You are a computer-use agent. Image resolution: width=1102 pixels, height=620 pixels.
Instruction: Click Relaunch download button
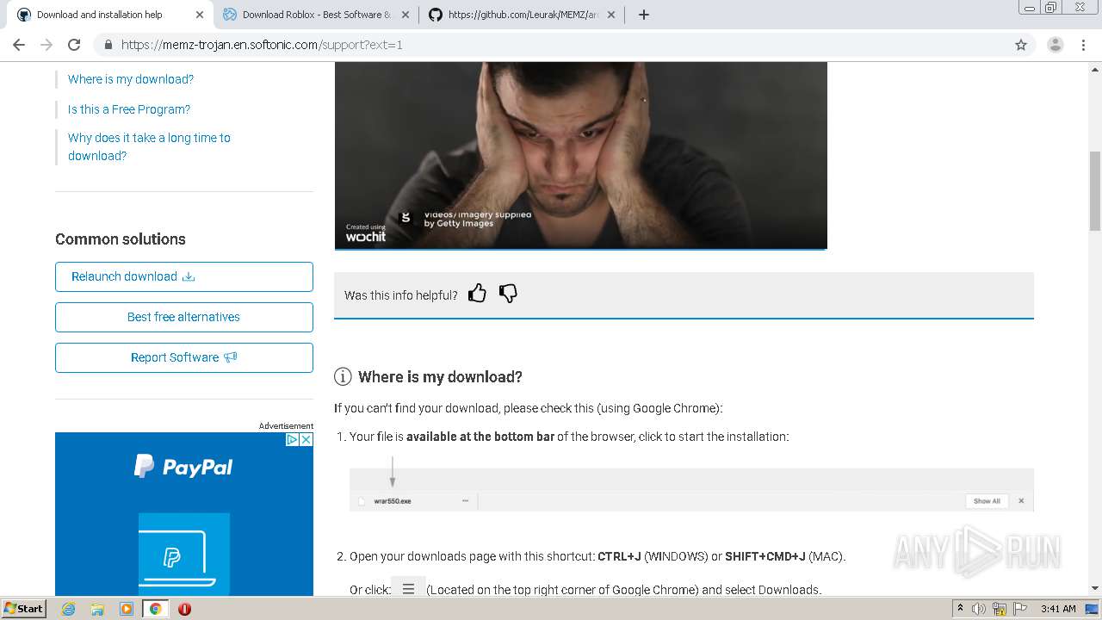[x=184, y=276]
